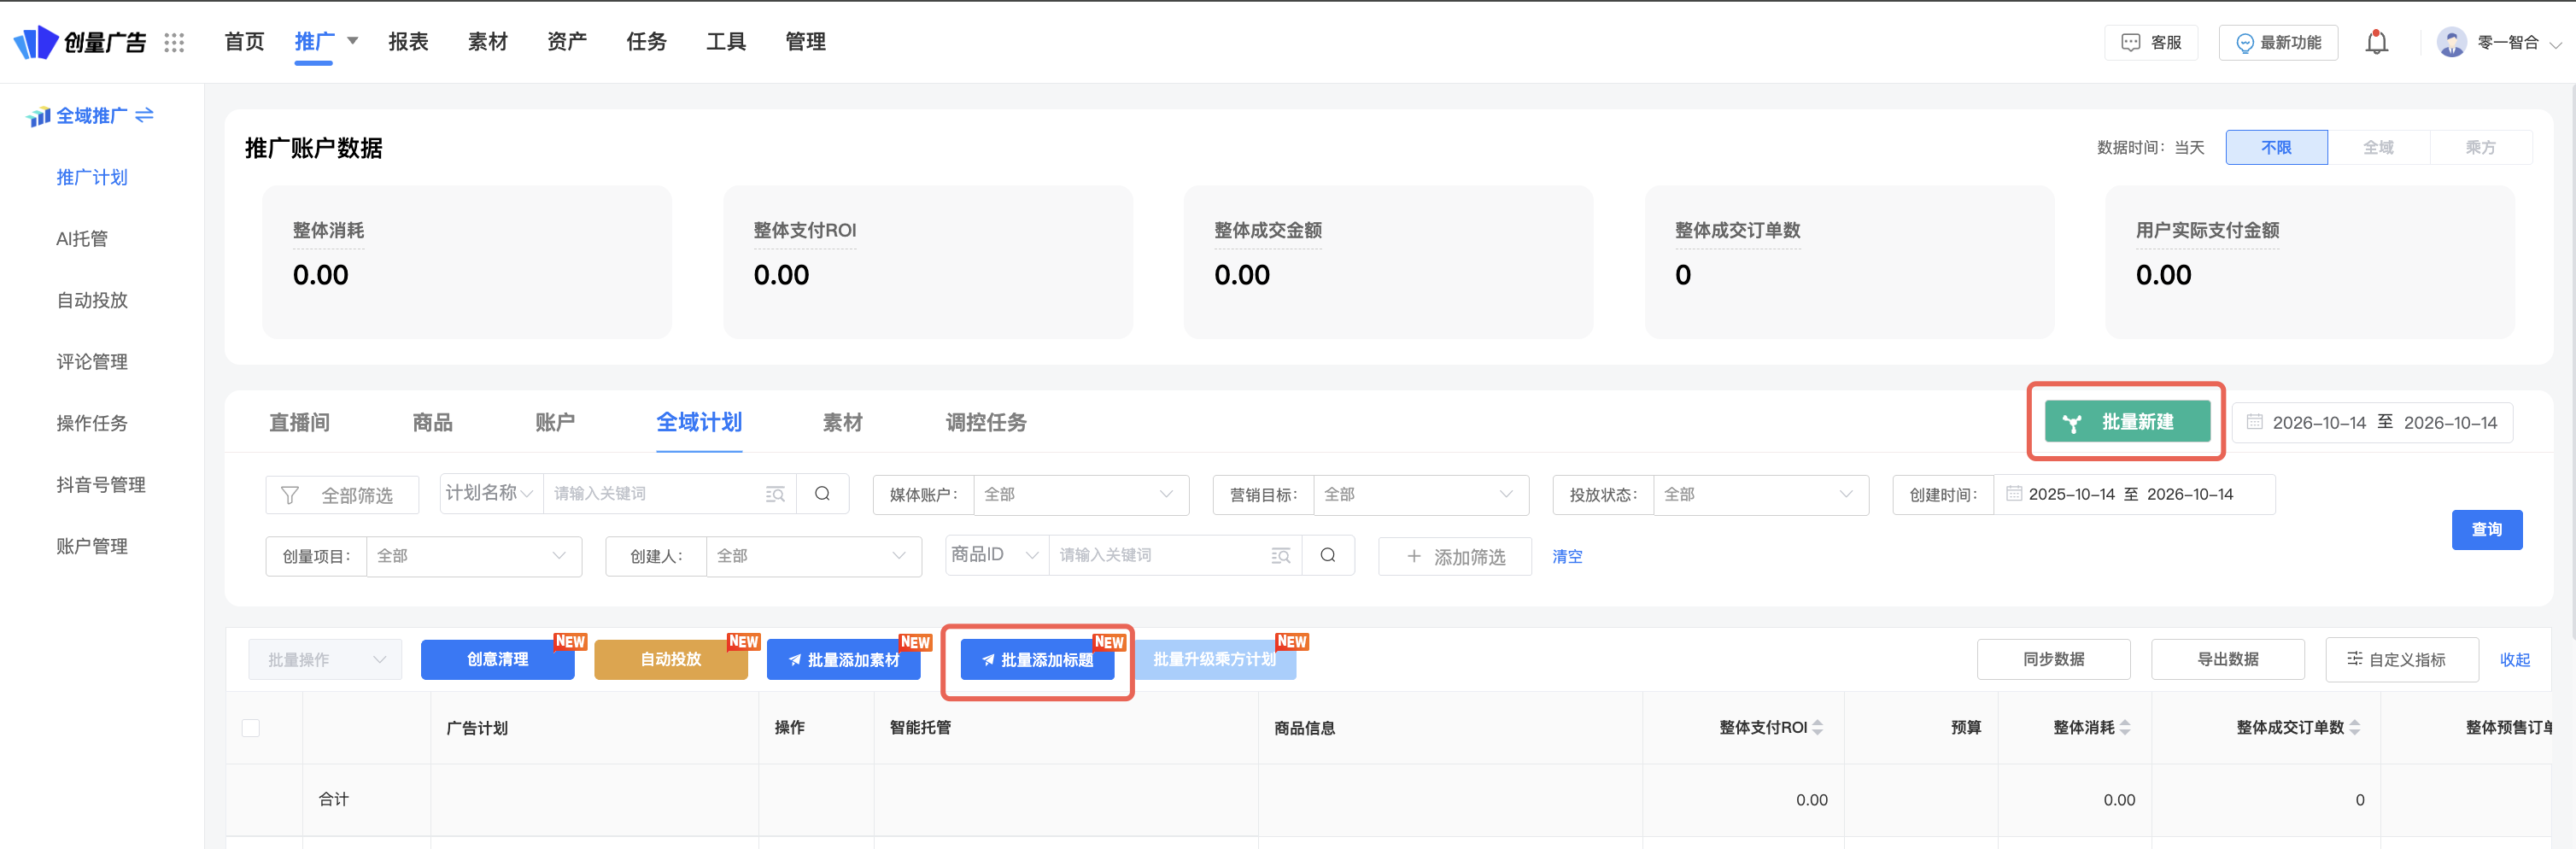Open the 最新功能 button
This screenshot has height=849, width=2576.
[x=2278, y=42]
